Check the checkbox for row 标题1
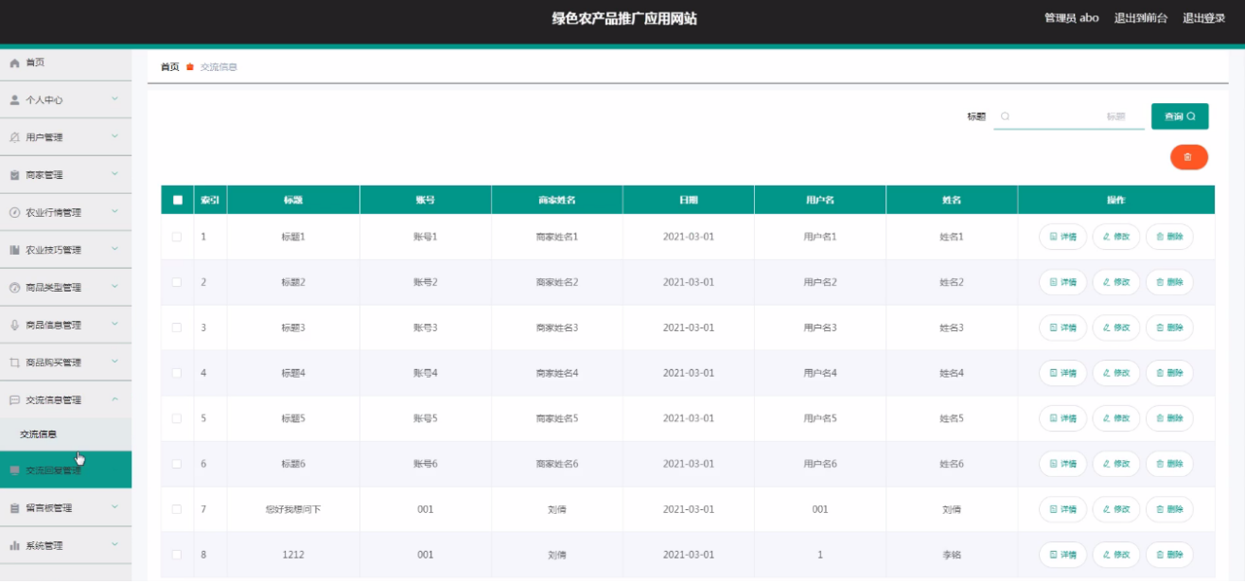Viewport: 1245px width, 584px height. (177, 237)
